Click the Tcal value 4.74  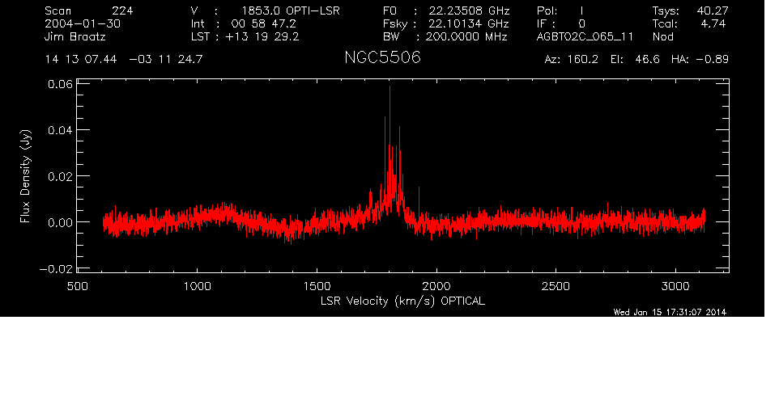pos(713,23)
